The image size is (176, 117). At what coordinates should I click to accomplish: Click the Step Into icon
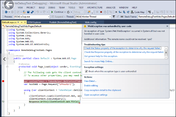[120, 12]
